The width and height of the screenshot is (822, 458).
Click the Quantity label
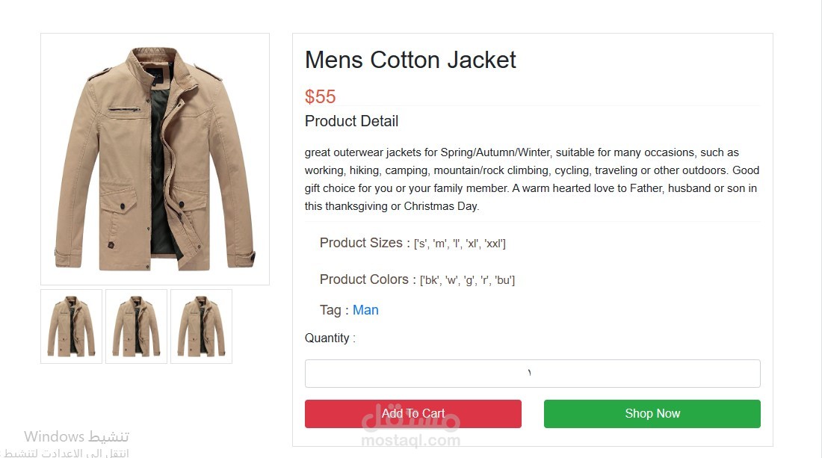(x=330, y=338)
